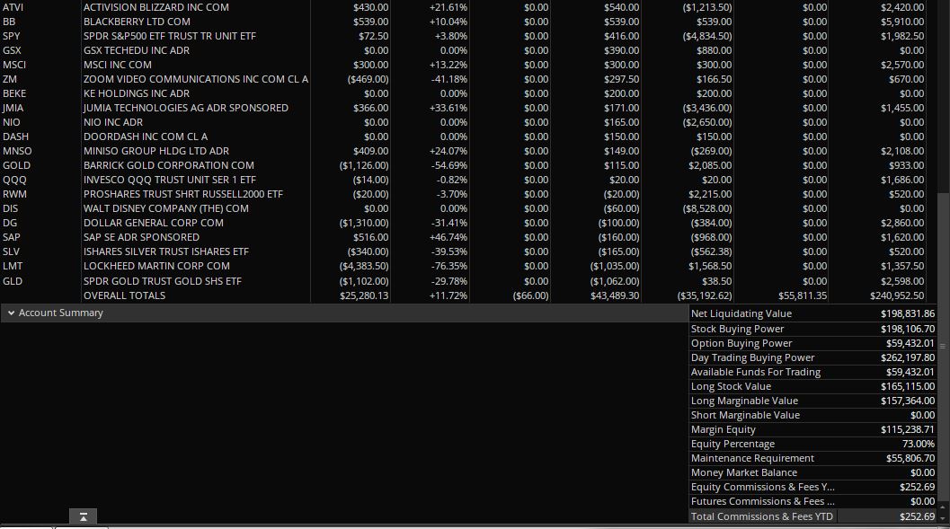Select the BB symbol cell
Viewport: 950px width, 529px height.
(x=9, y=22)
